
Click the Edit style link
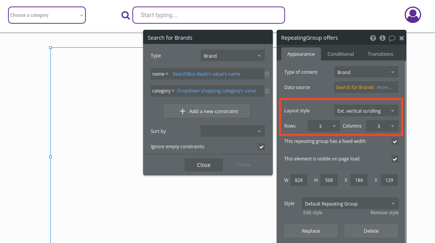pyautogui.click(x=313, y=212)
